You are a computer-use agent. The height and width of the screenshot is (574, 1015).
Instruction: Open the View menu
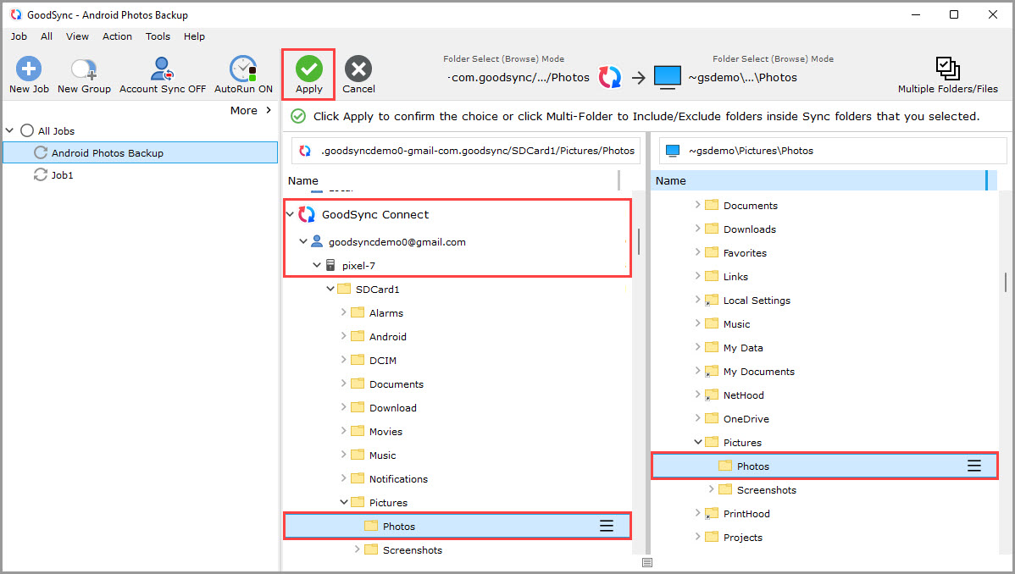[x=77, y=36]
